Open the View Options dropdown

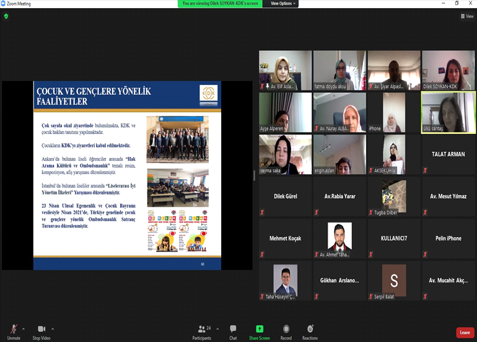click(283, 4)
